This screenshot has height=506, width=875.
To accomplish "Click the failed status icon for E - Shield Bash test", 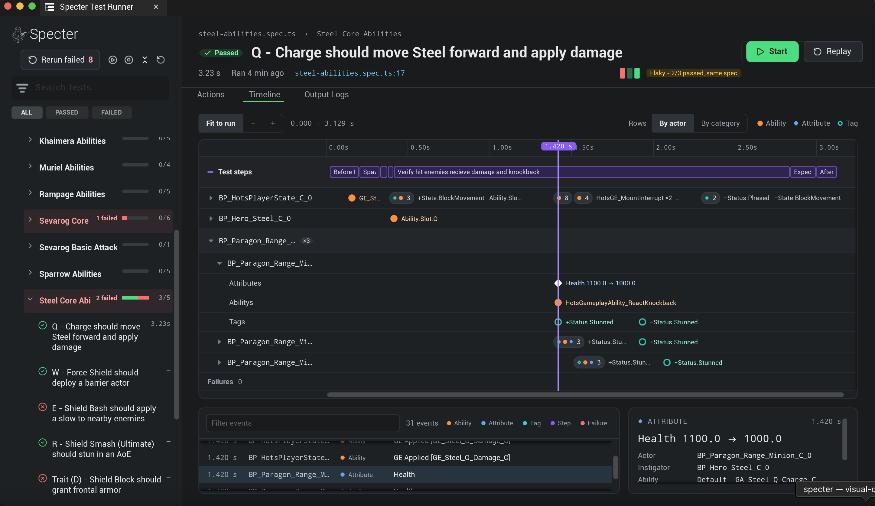I will (42, 407).
